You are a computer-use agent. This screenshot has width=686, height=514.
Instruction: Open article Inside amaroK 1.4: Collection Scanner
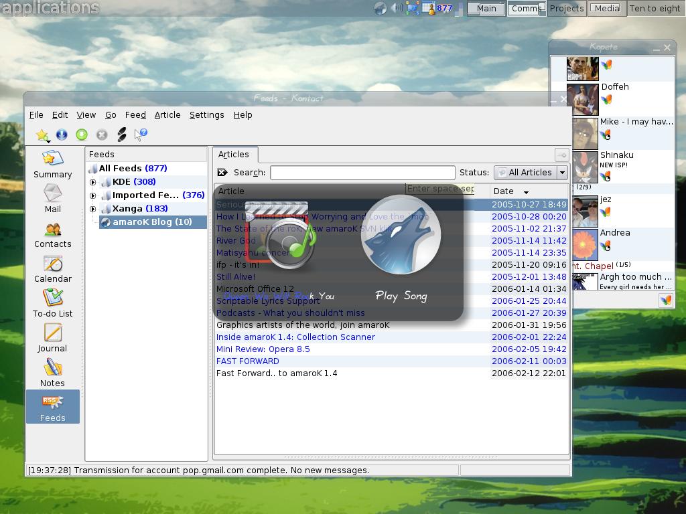click(295, 337)
